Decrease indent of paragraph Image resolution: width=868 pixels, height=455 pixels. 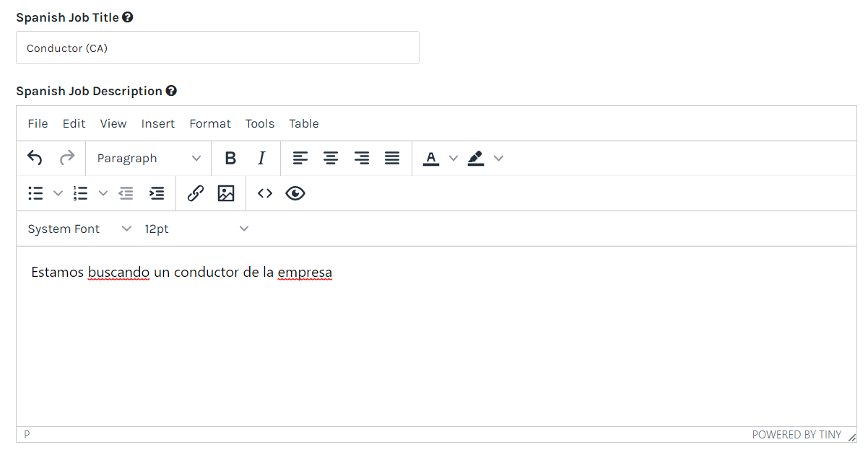click(x=126, y=193)
